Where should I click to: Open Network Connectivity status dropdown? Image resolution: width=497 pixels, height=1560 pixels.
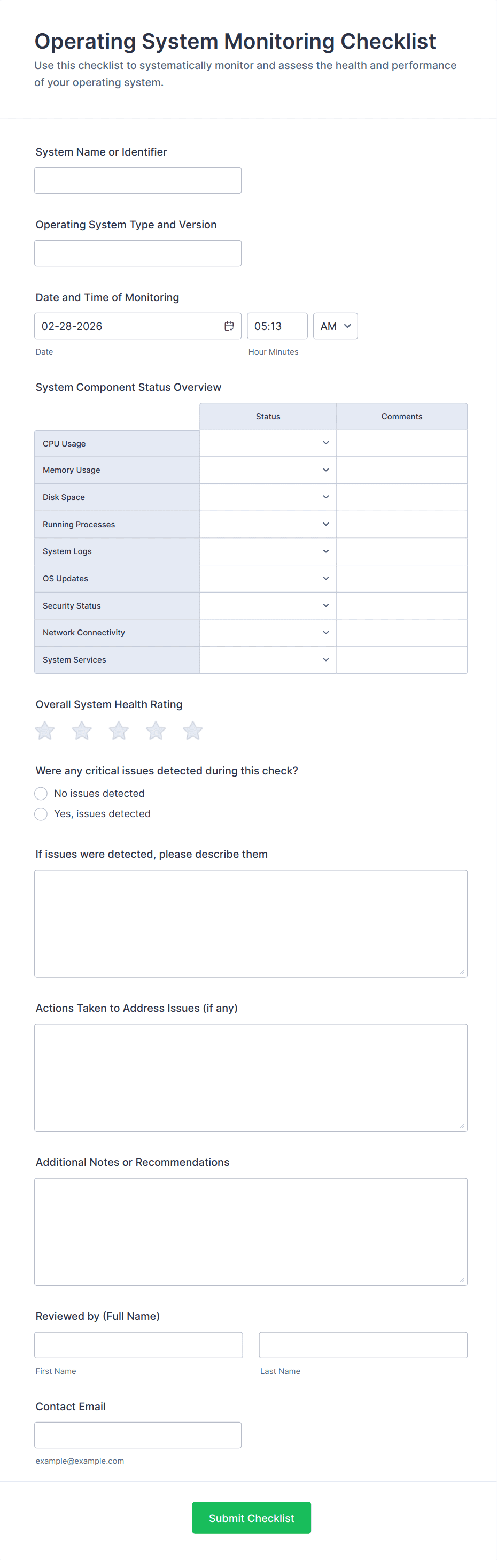[268, 633]
